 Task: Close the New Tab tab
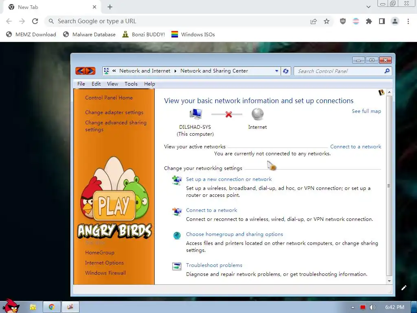pyautogui.click(x=94, y=7)
